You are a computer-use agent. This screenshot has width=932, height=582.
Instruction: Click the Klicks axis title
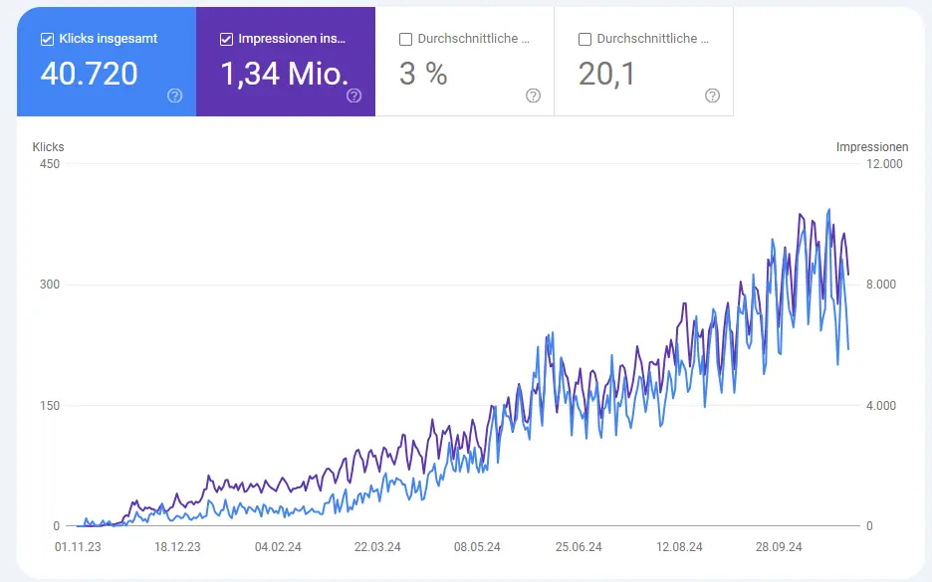[48, 147]
